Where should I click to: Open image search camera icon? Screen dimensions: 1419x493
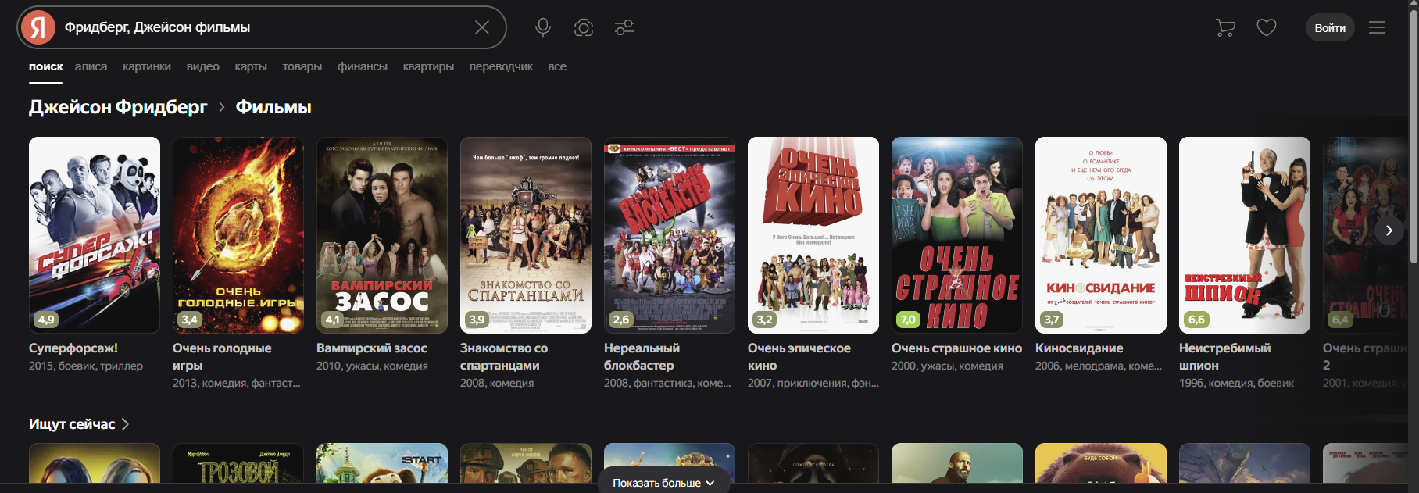[584, 27]
